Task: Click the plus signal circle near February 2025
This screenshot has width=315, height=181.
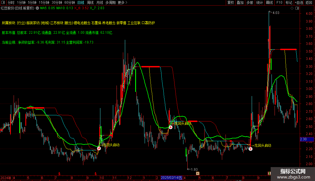Action: tap(171, 127)
